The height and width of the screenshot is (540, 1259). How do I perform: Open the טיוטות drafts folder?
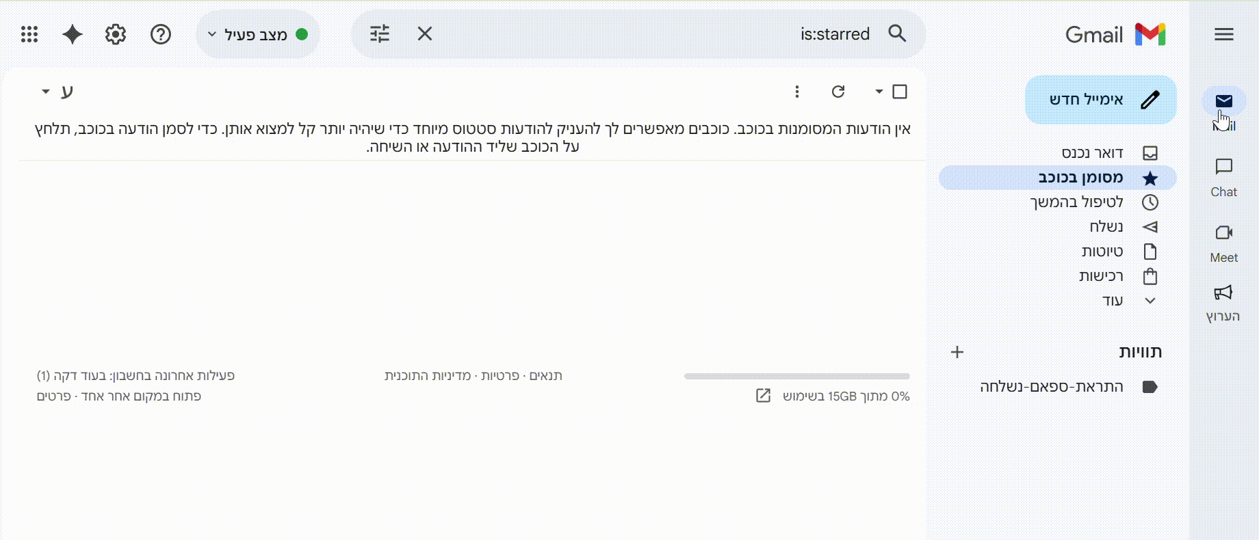[1102, 251]
